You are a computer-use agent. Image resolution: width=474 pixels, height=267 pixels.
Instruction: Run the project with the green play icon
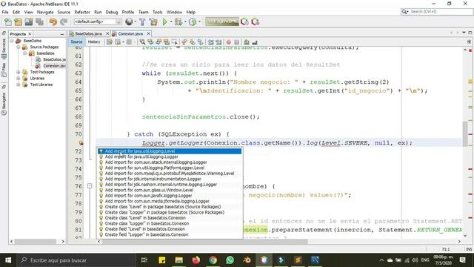pos(164,22)
